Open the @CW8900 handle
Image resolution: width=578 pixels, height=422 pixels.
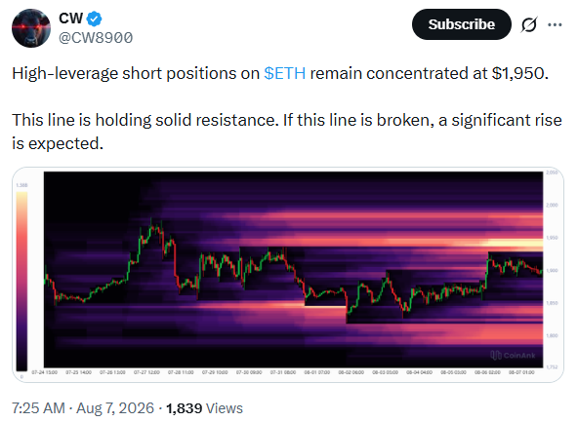tap(96, 38)
